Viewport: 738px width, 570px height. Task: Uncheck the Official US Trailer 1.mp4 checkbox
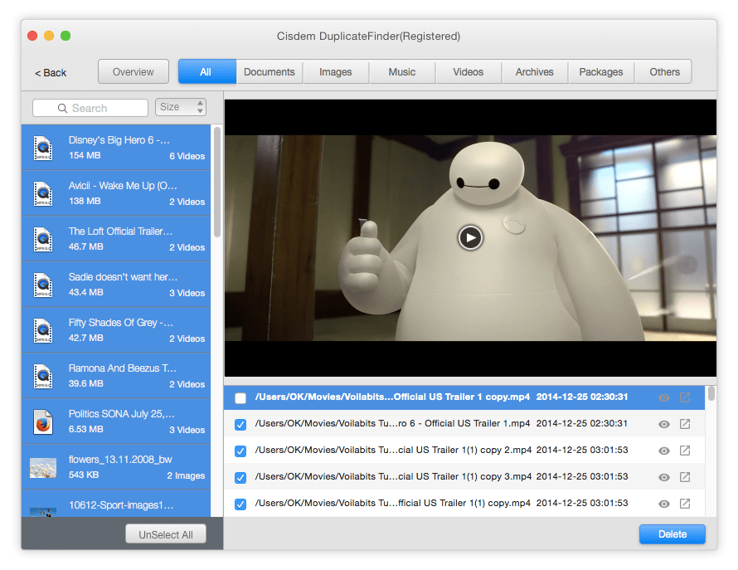coord(240,424)
